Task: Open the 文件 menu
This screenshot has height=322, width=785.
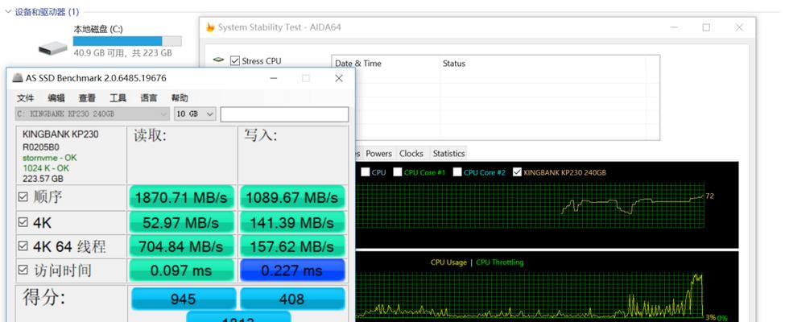Action: pos(25,98)
